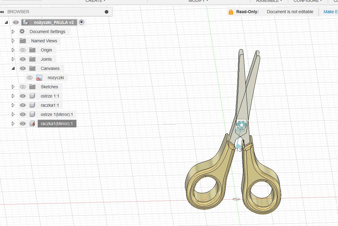Click the Origin folder icon
This screenshot has height=226, width=338.
point(32,50)
